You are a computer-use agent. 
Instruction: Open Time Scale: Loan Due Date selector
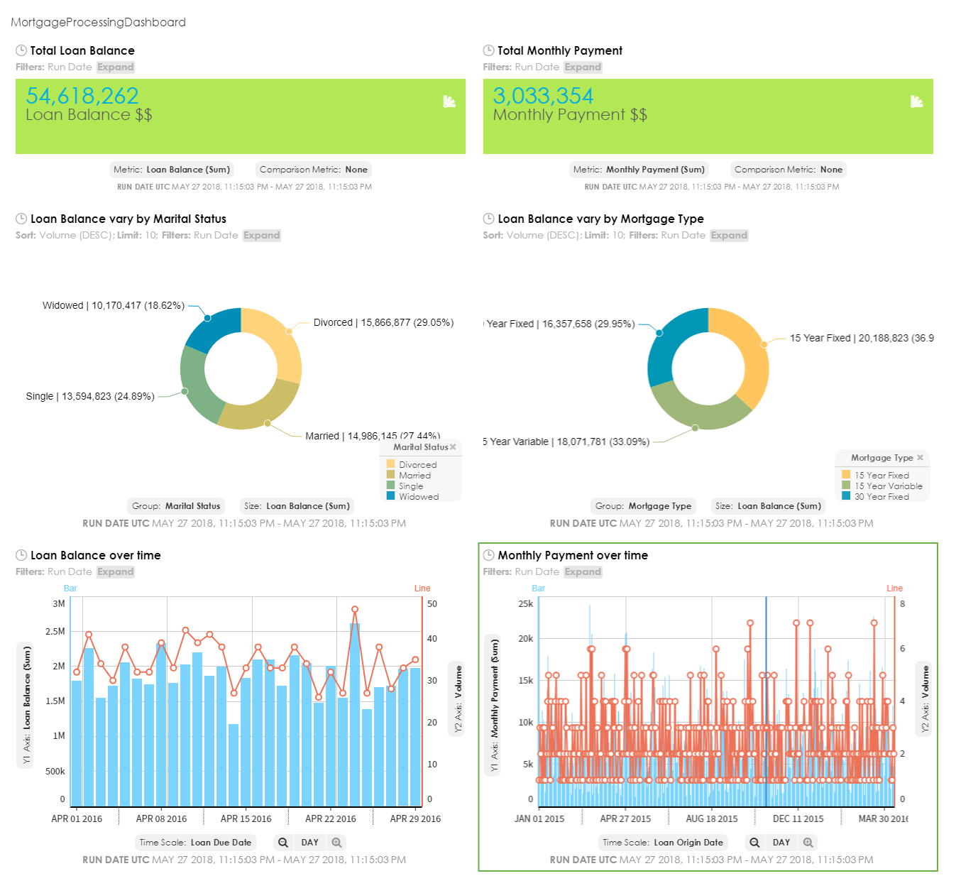click(x=195, y=843)
